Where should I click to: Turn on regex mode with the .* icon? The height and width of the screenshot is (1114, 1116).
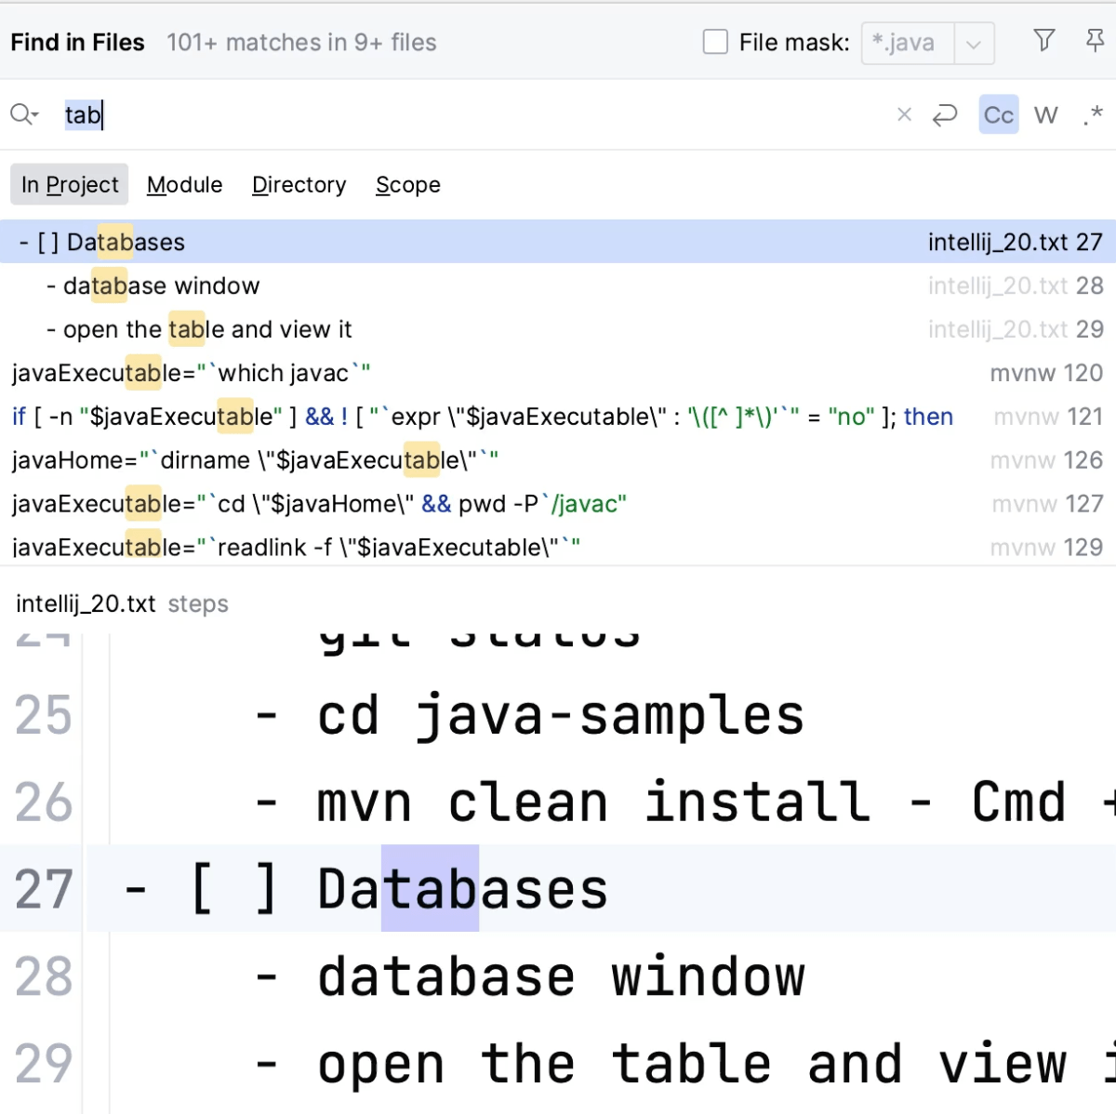pyautogui.click(x=1092, y=114)
